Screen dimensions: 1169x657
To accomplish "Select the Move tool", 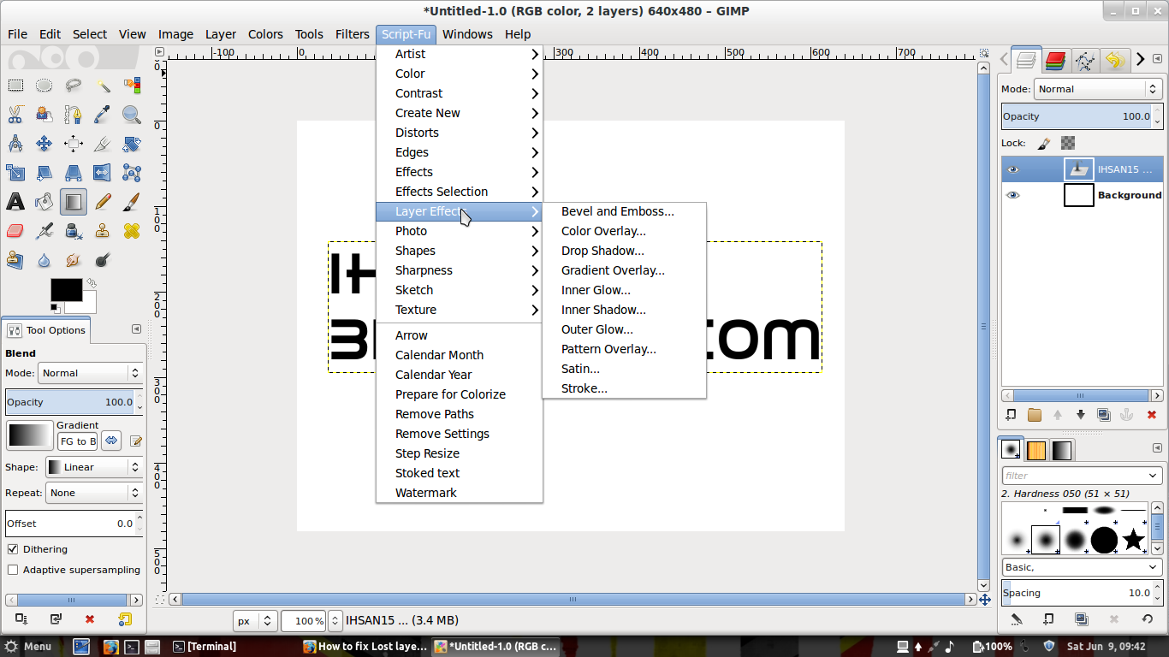I will point(45,143).
